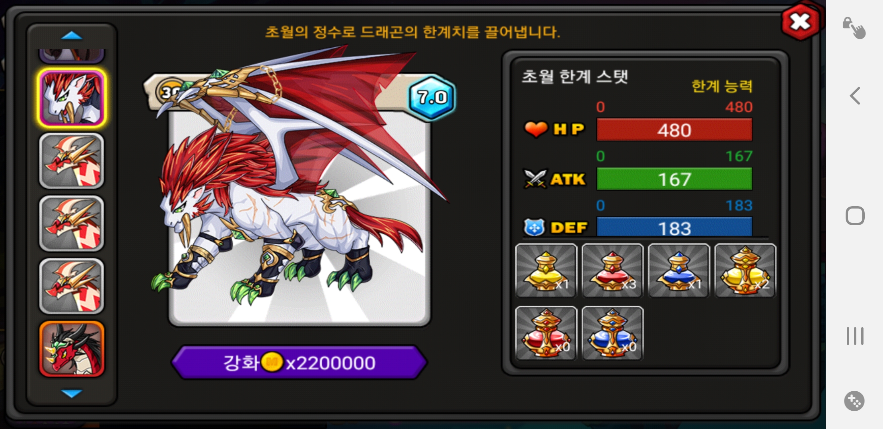The height and width of the screenshot is (429, 883).
Task: Choose the third grey-framed red dragon thumbnail
Action: (x=72, y=286)
